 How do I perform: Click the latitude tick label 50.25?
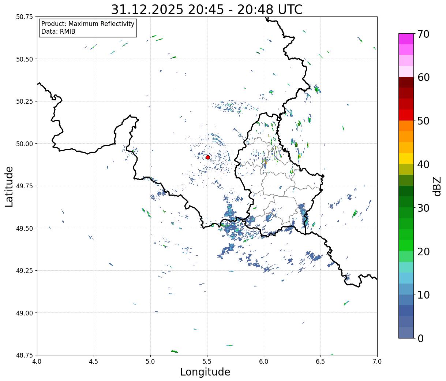(25, 101)
